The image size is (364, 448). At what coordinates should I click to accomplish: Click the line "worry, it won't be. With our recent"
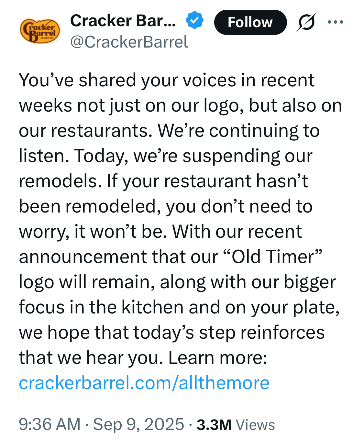point(160,232)
